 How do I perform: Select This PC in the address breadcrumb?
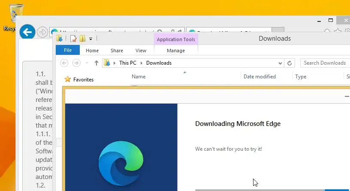click(x=128, y=63)
